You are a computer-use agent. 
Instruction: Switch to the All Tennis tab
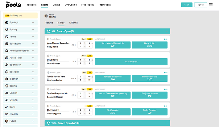(x=73, y=23)
